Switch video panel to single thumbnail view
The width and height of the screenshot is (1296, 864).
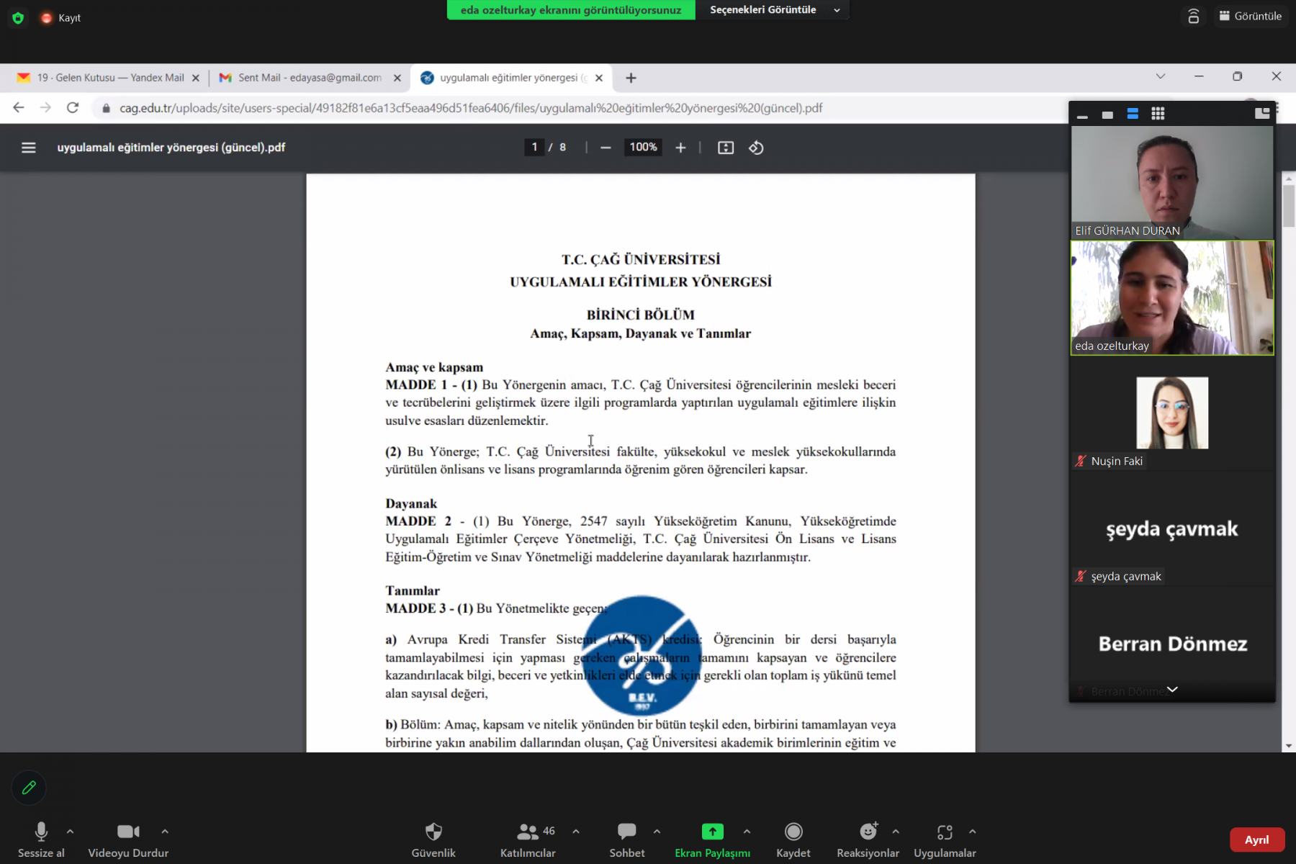tap(1107, 114)
